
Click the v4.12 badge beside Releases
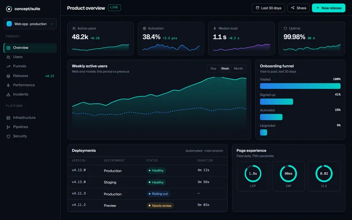50,76
